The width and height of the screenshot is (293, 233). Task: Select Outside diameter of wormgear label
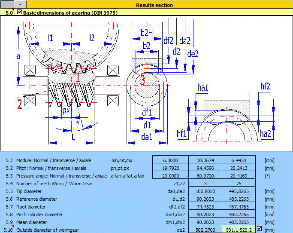tap(48, 230)
